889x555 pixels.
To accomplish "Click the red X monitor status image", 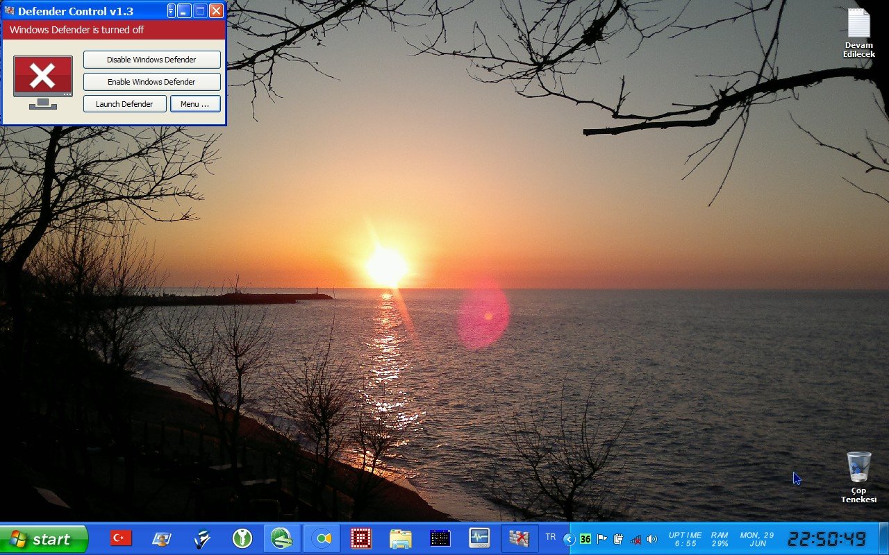I will point(43,82).
